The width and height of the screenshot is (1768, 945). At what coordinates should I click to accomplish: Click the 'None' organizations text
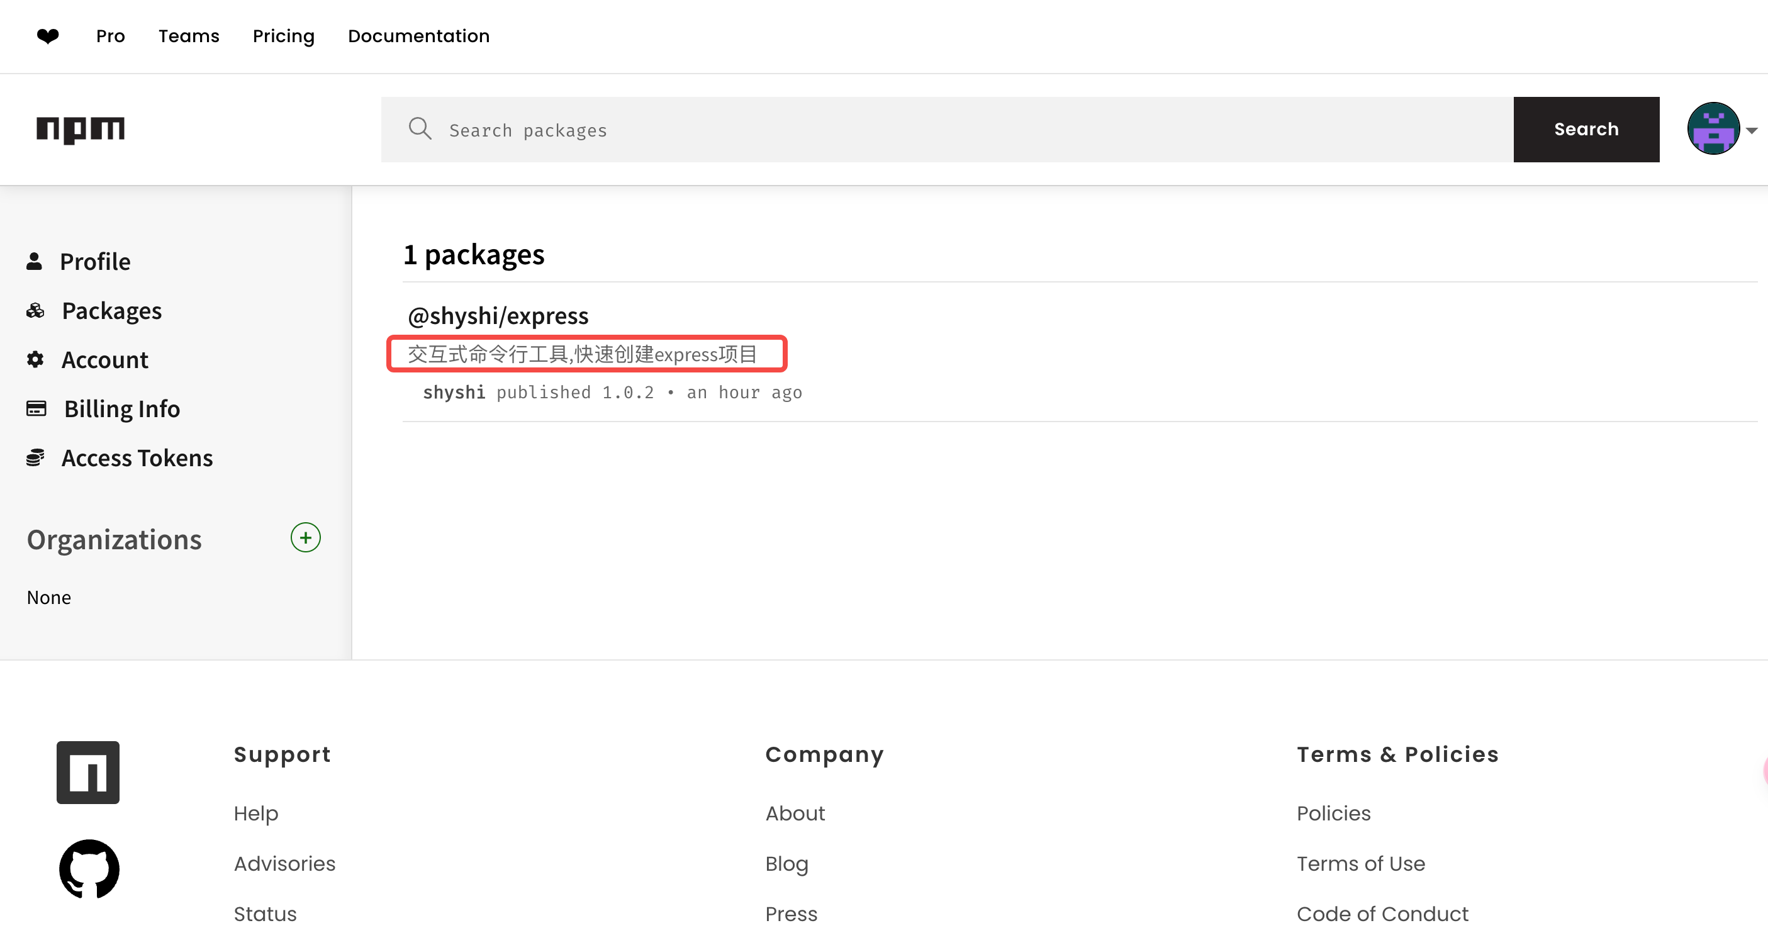point(48,597)
